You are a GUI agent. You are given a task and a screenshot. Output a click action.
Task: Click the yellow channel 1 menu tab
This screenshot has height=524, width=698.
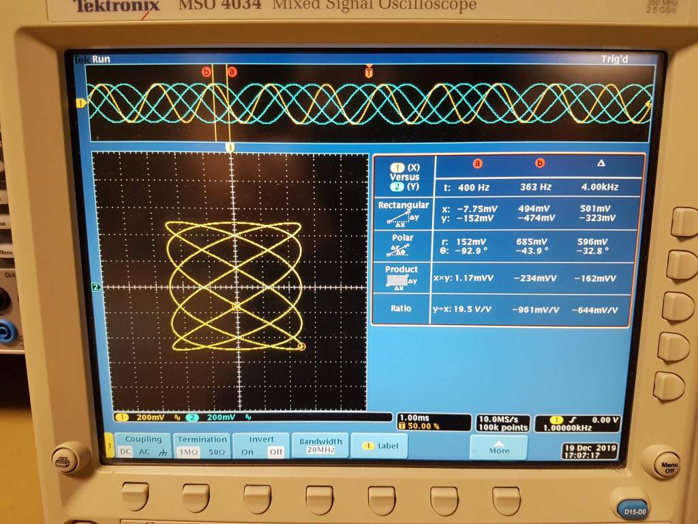click(110, 445)
